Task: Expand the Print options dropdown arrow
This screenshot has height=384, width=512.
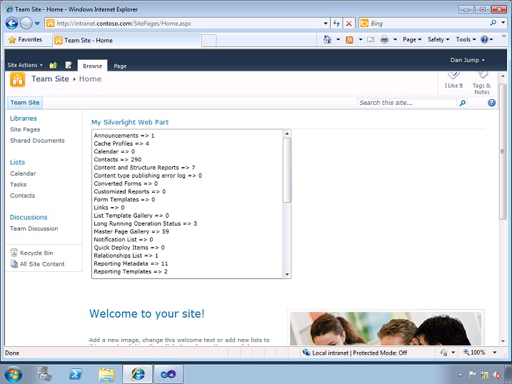Action: (395, 40)
